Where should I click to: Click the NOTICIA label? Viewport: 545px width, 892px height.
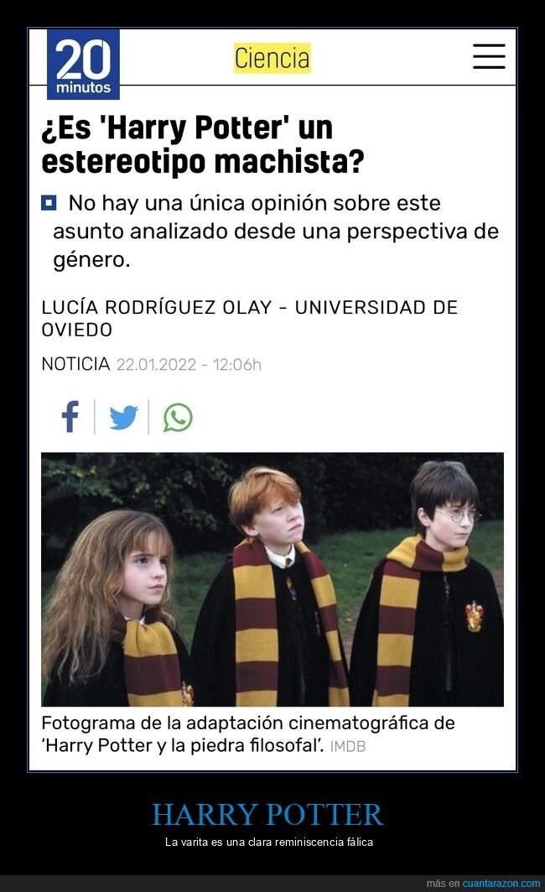(x=75, y=363)
